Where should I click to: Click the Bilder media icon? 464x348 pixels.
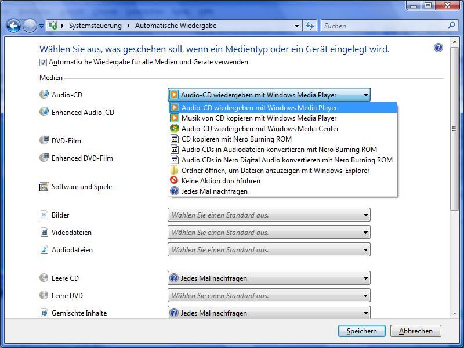coord(44,215)
